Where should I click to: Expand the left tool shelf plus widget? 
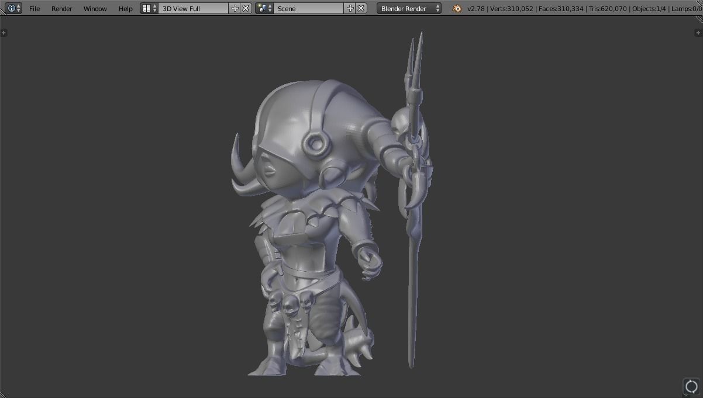[4, 33]
